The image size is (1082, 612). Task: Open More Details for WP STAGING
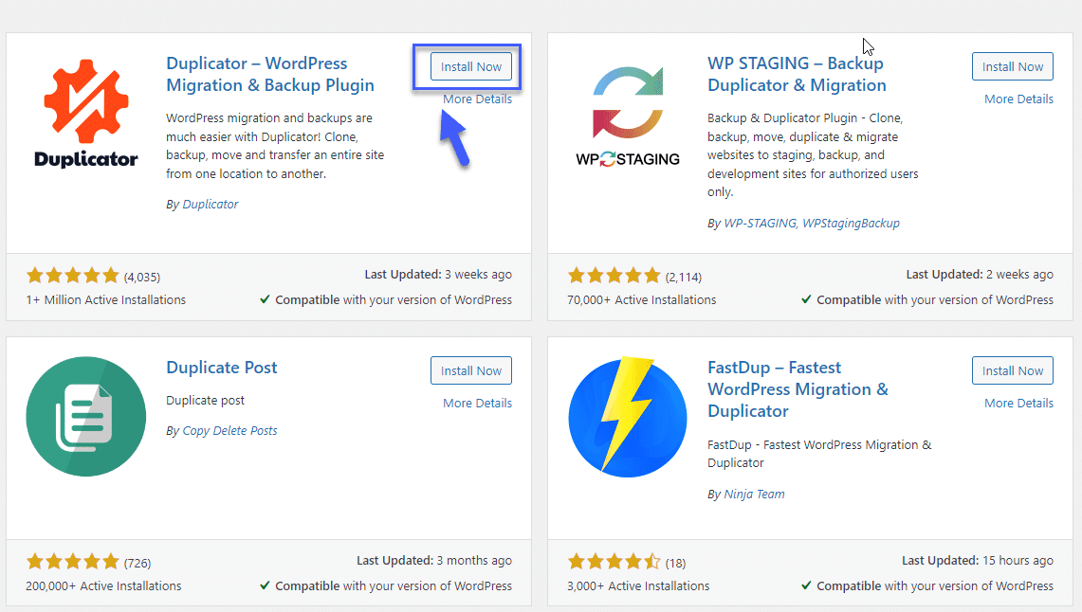coord(1018,99)
